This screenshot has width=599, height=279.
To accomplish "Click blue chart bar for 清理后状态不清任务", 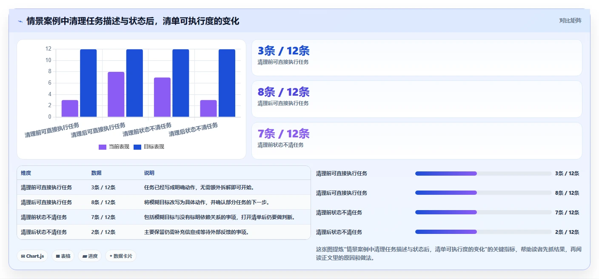I will [227, 83].
